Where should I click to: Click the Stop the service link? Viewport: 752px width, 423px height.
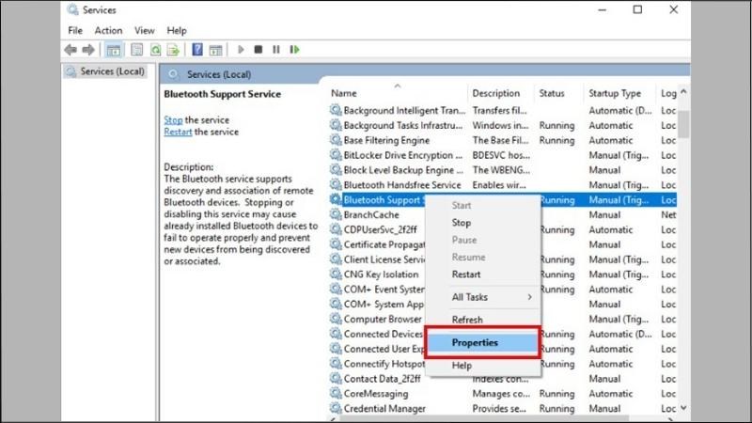(173, 120)
